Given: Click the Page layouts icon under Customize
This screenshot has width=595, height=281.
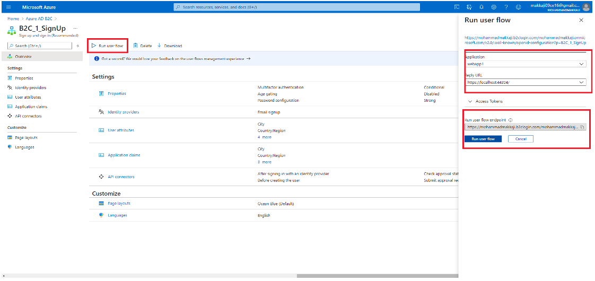Looking at the screenshot, I should click(x=101, y=204).
